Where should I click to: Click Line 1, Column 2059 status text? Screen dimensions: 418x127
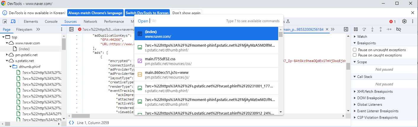93,123
